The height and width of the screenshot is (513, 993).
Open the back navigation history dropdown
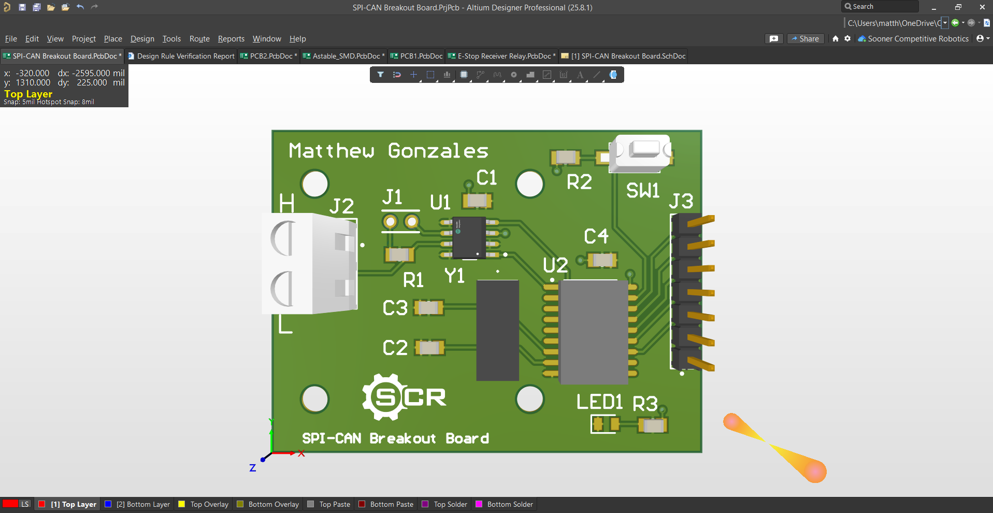point(963,23)
